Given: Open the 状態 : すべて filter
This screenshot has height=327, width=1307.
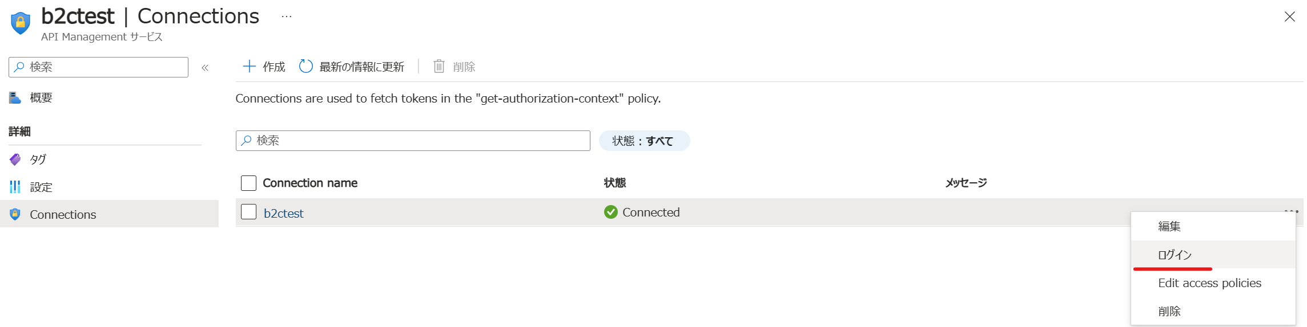Looking at the screenshot, I should pyautogui.click(x=644, y=141).
